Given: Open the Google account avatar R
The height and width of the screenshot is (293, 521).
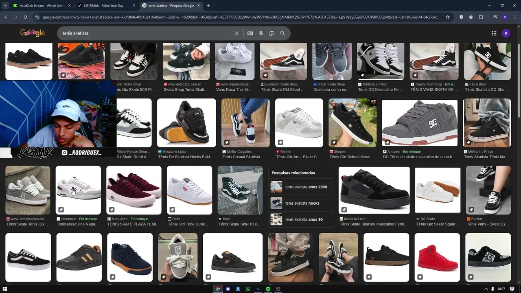Looking at the screenshot, I should pos(506,33).
